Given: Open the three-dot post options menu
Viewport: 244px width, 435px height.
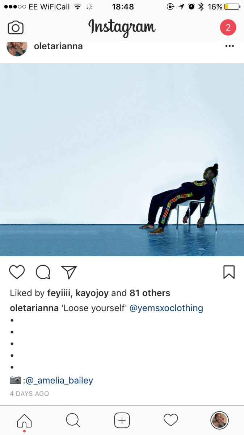Looking at the screenshot, I should (230, 46).
